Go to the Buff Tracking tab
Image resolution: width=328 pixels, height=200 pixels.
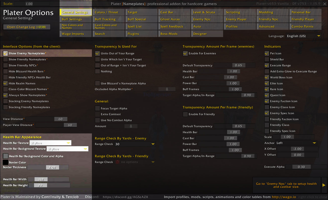(x=108, y=19)
